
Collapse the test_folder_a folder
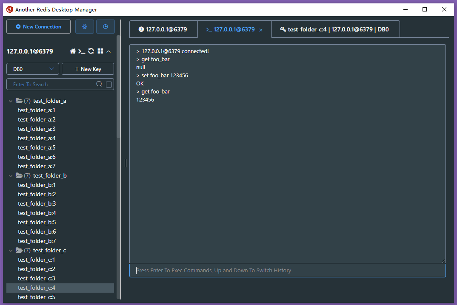click(10, 101)
